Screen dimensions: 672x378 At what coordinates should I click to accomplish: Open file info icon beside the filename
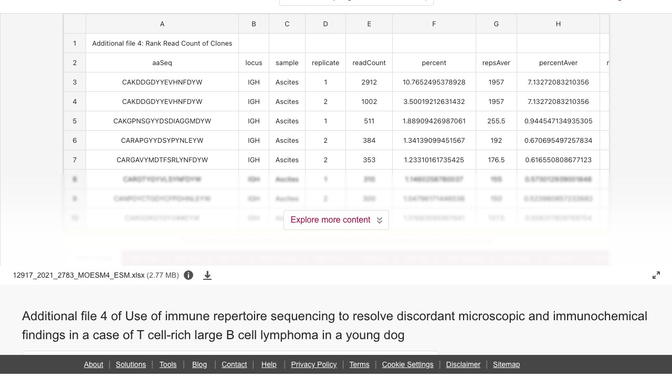[x=188, y=275]
